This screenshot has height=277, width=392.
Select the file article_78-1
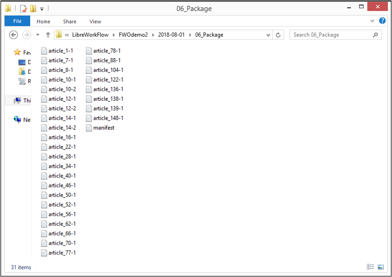(x=103, y=51)
